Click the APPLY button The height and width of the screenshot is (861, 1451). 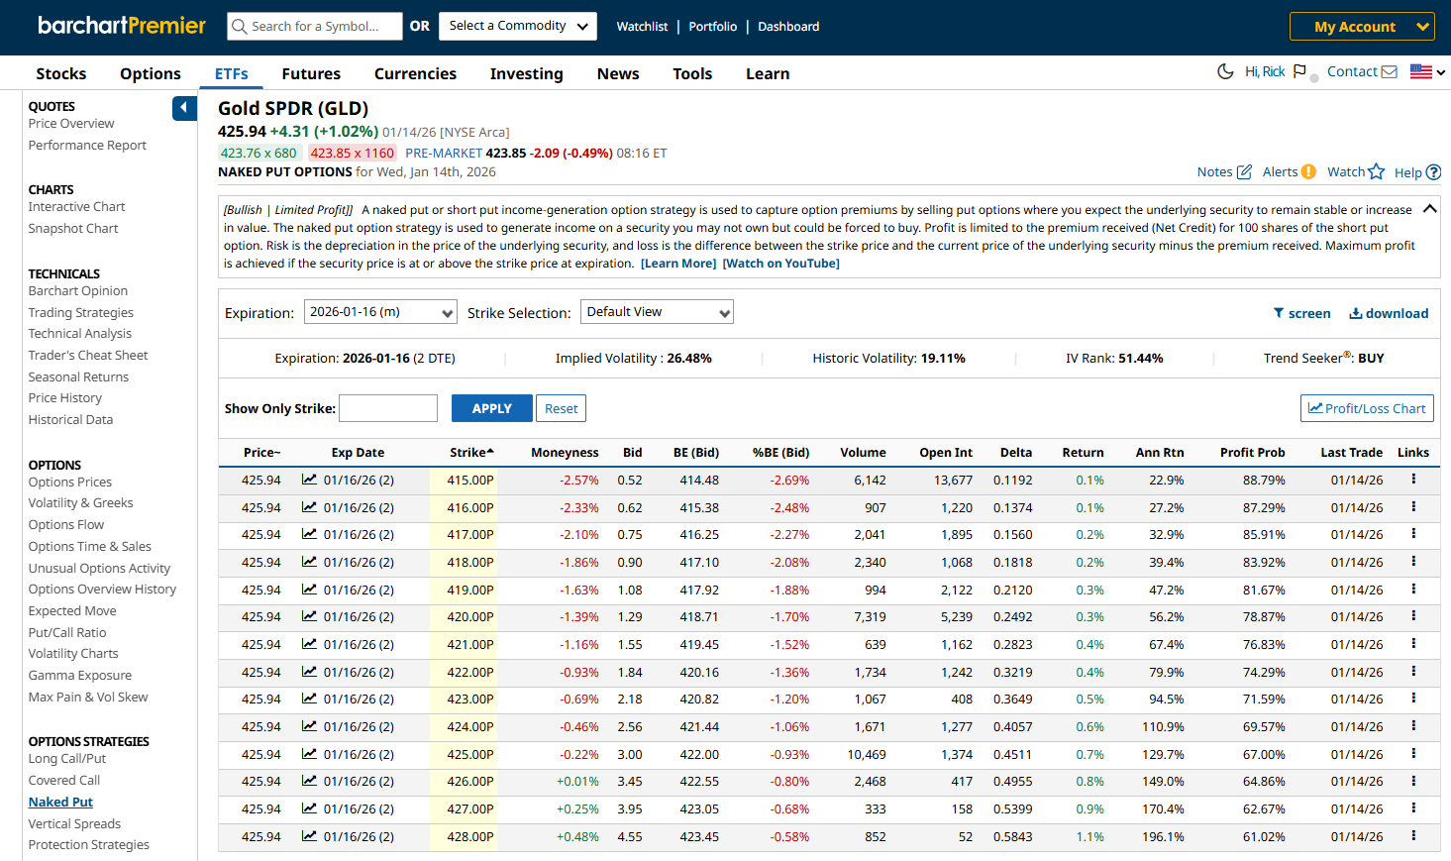click(491, 408)
